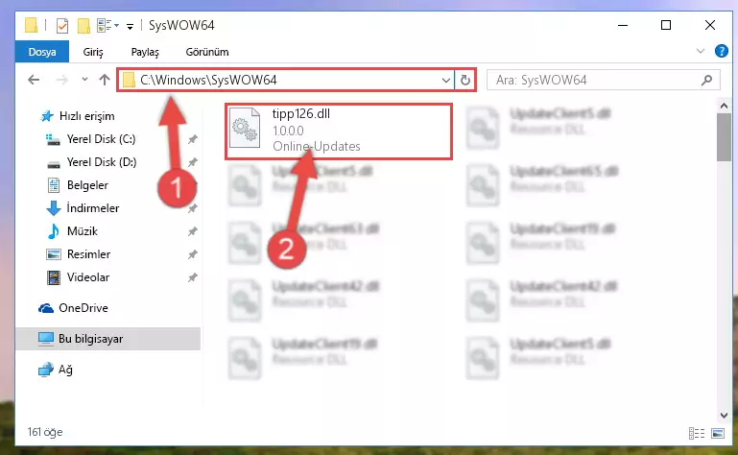Click the Properties quick access icon
The width and height of the screenshot is (738, 455).
pos(62,25)
